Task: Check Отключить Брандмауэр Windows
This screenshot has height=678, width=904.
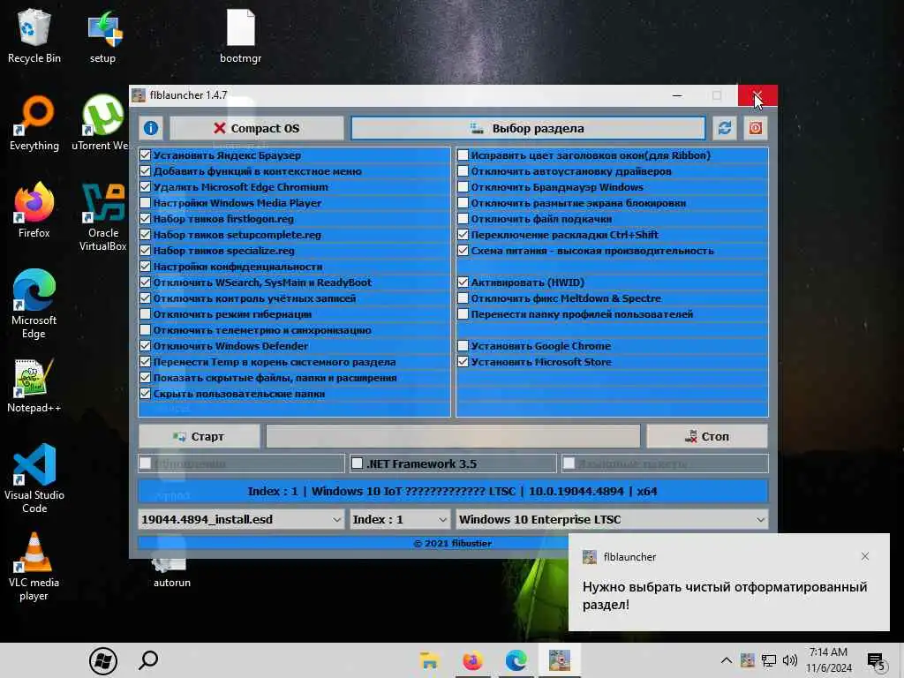Action: point(463,187)
